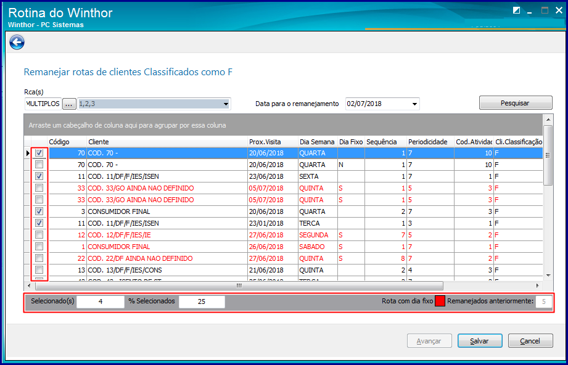Uncheck the highlighted COD. 70 row checkbox
Screen dimensions: 568x365
39,153
